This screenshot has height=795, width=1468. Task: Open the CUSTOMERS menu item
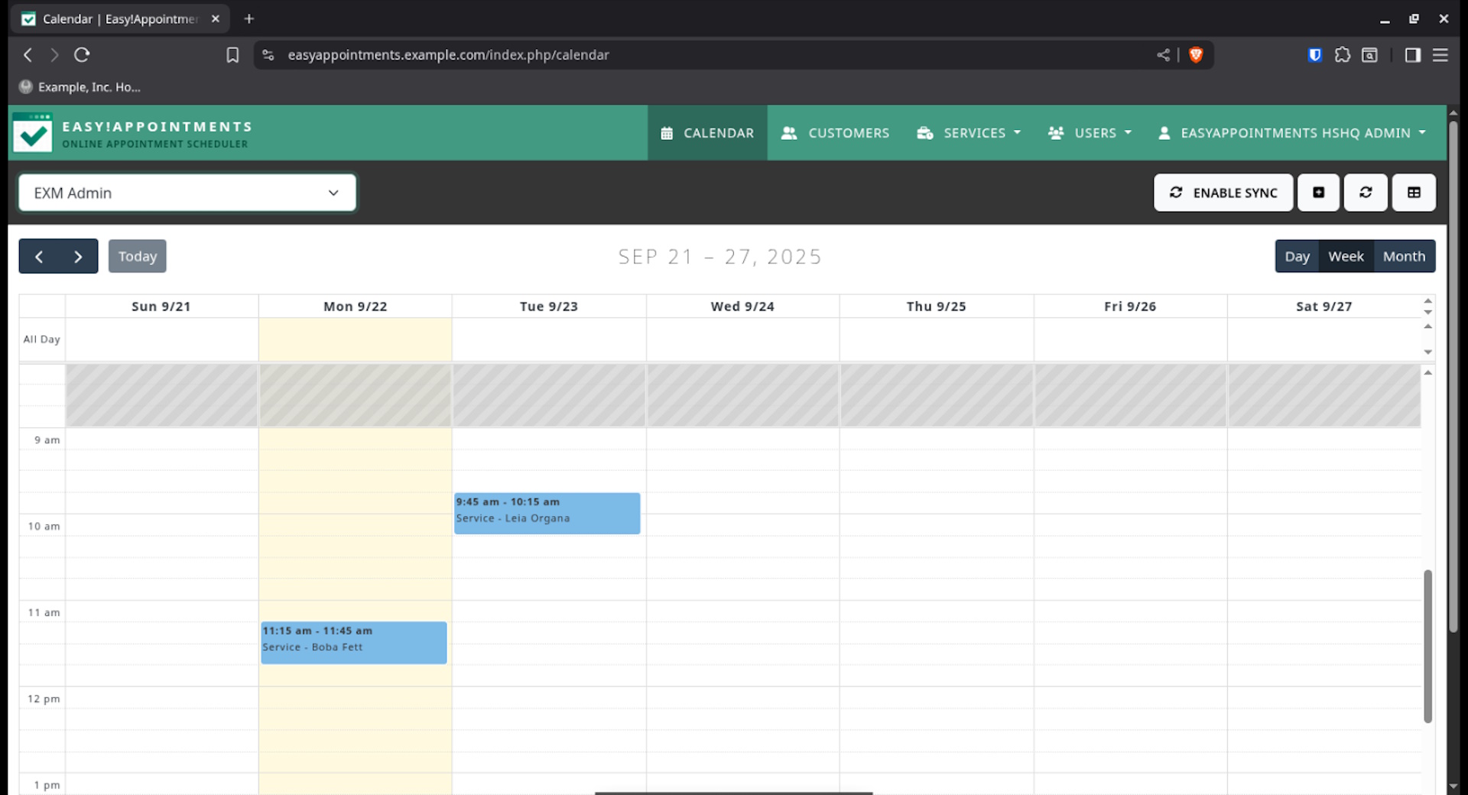tap(835, 132)
